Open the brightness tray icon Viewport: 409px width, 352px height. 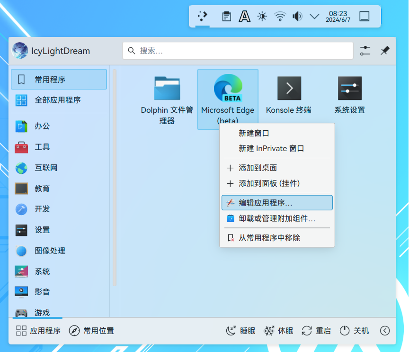tap(262, 17)
